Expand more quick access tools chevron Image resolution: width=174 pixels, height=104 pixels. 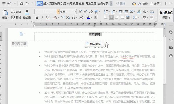click(32, 4)
